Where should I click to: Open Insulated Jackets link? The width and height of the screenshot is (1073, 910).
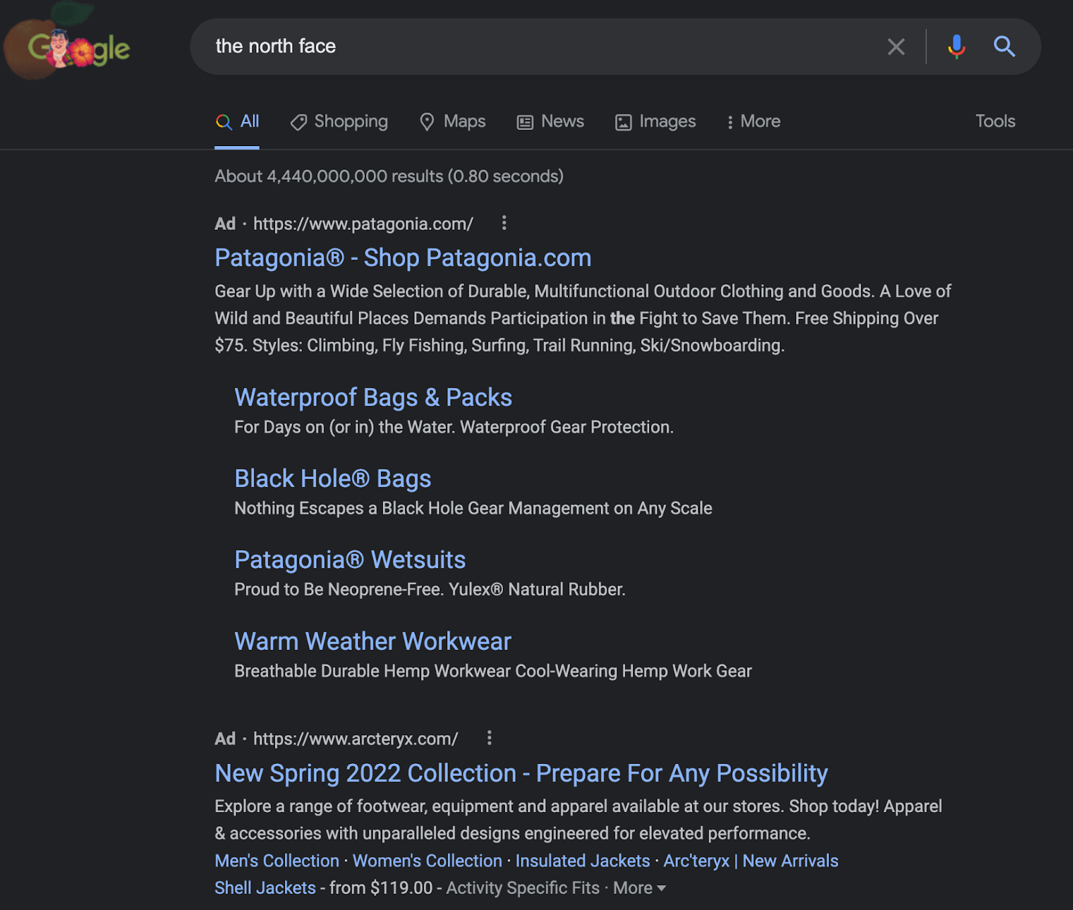tap(583, 860)
